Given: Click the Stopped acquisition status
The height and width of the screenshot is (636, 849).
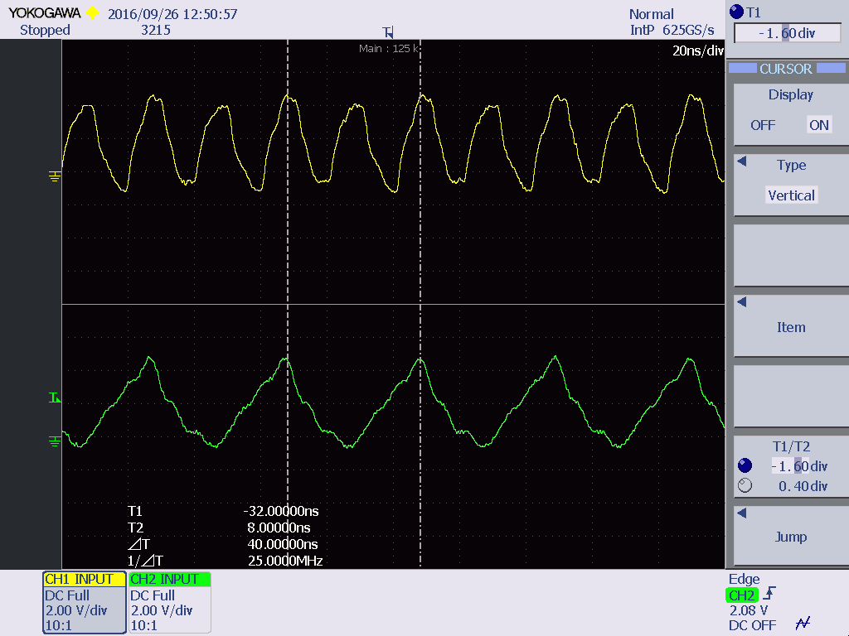Looking at the screenshot, I should point(45,31).
